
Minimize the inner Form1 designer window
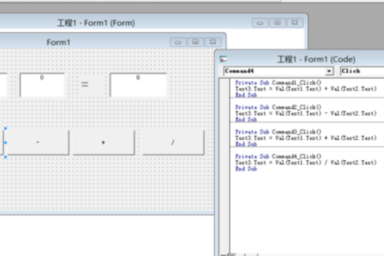179,42
